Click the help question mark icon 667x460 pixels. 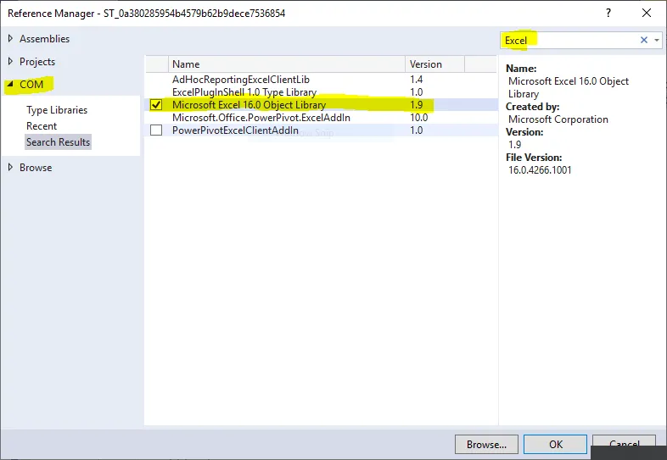click(x=608, y=13)
